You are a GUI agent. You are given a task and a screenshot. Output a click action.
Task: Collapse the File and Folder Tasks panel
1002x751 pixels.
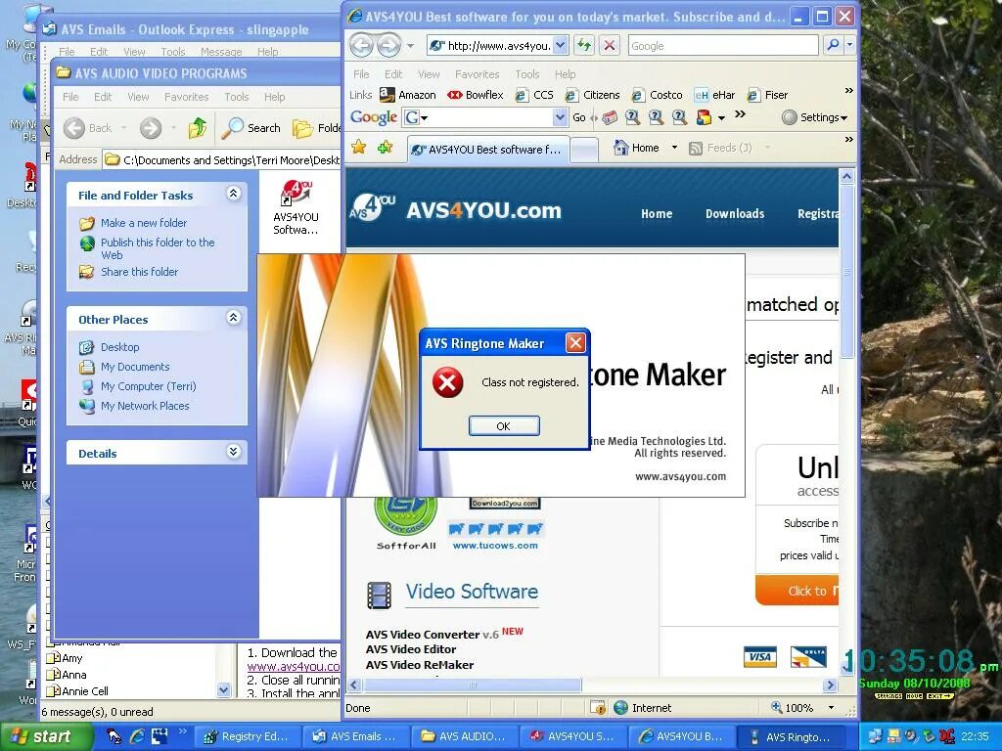pyautogui.click(x=234, y=194)
